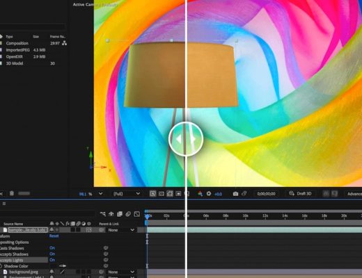The image size is (362, 278).
Task: Open the (Full) resolution dropdown
Action: pyautogui.click(x=127, y=194)
